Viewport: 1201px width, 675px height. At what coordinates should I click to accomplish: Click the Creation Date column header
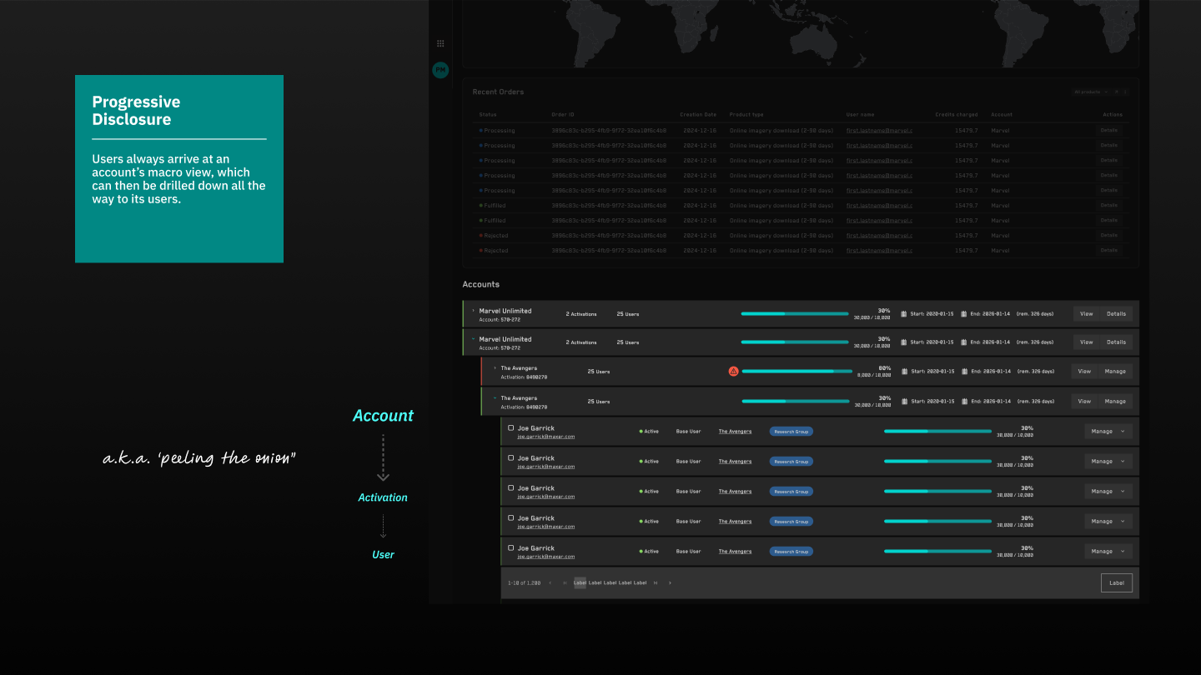point(700,115)
